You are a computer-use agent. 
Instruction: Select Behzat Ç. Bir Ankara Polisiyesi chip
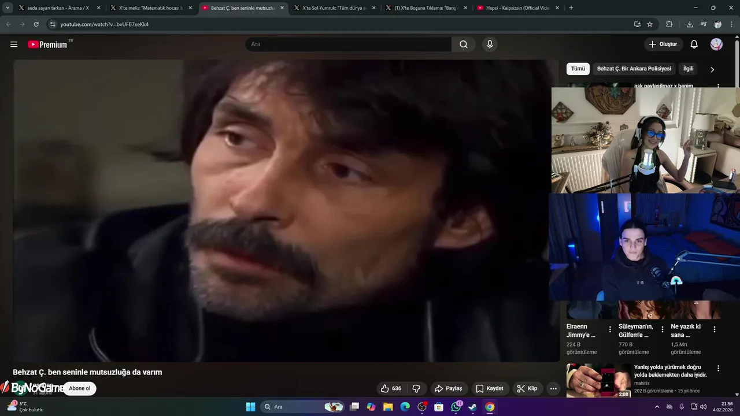point(634,69)
